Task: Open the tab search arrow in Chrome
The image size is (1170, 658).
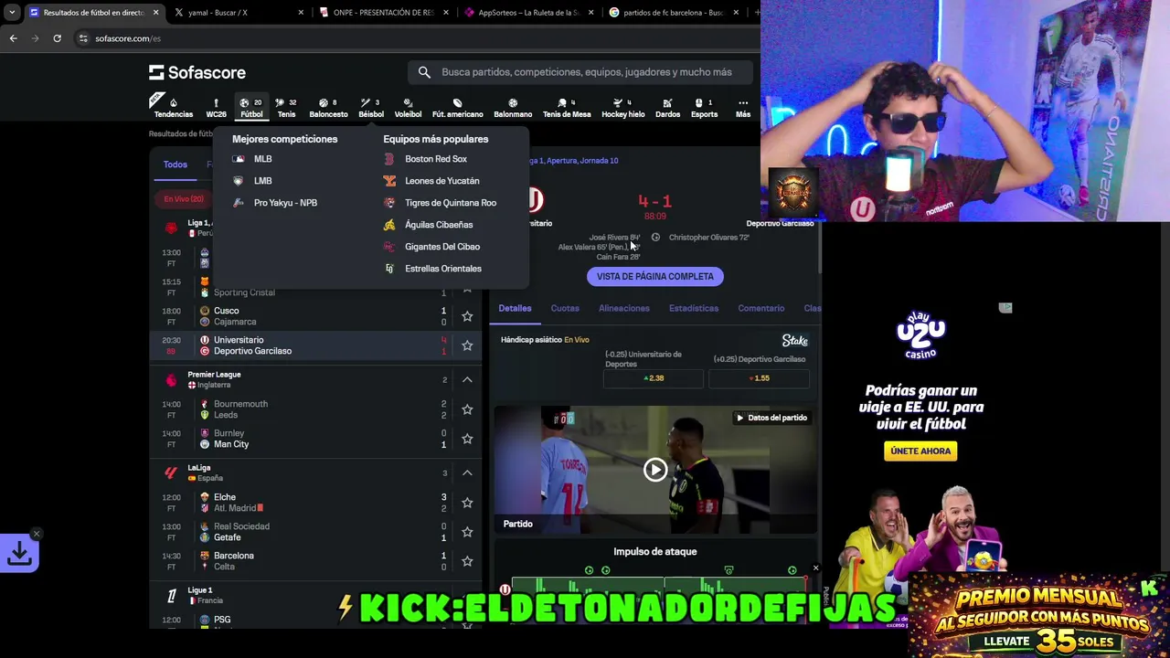Action: coord(12,13)
